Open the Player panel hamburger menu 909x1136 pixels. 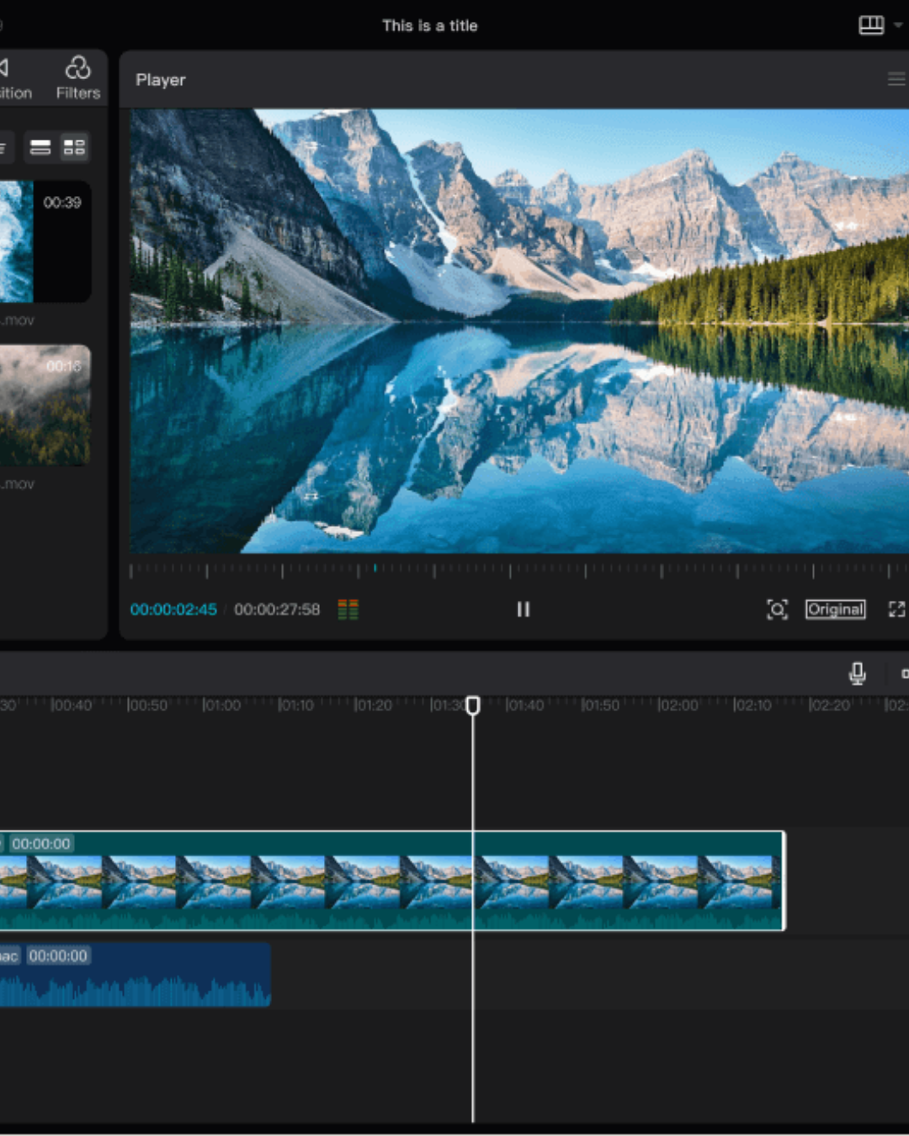coord(896,79)
